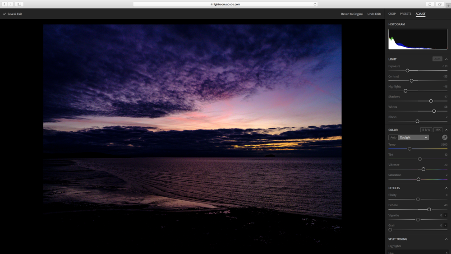Open the Daylight white balance dropdown
Viewport: 451px width, 254px height.
click(414, 137)
